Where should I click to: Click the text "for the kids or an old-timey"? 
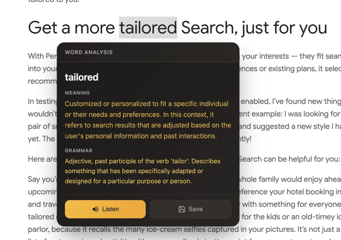point(286,217)
